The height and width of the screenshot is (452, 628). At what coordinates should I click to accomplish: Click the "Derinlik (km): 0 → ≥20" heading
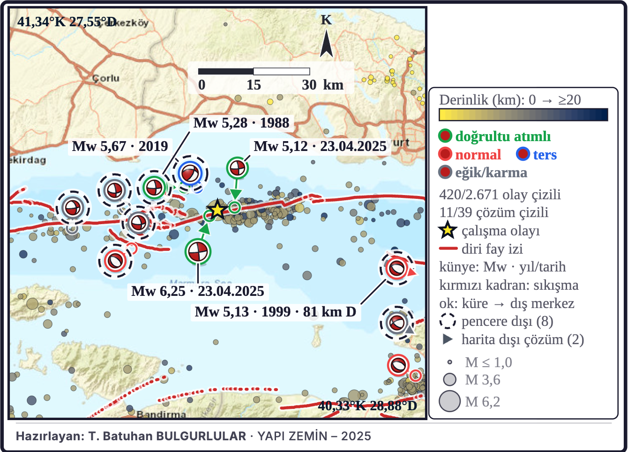510,99
